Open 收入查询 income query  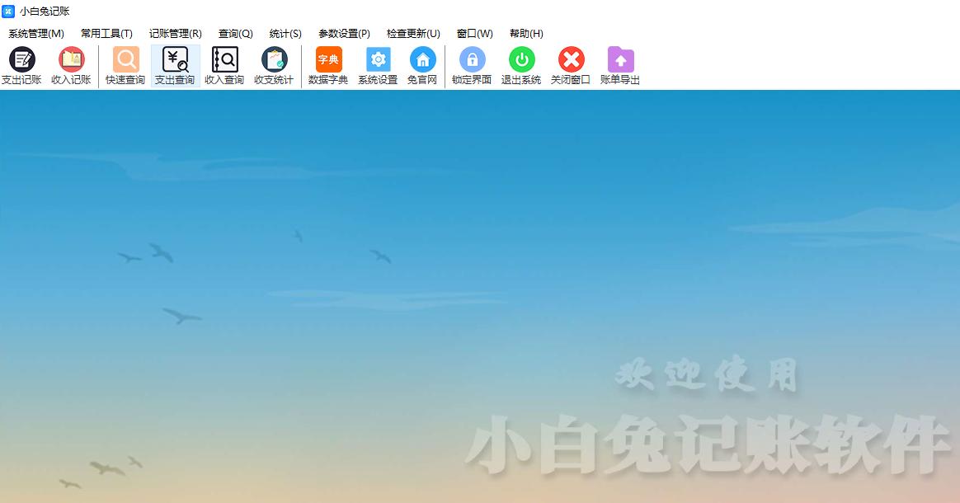[224, 66]
